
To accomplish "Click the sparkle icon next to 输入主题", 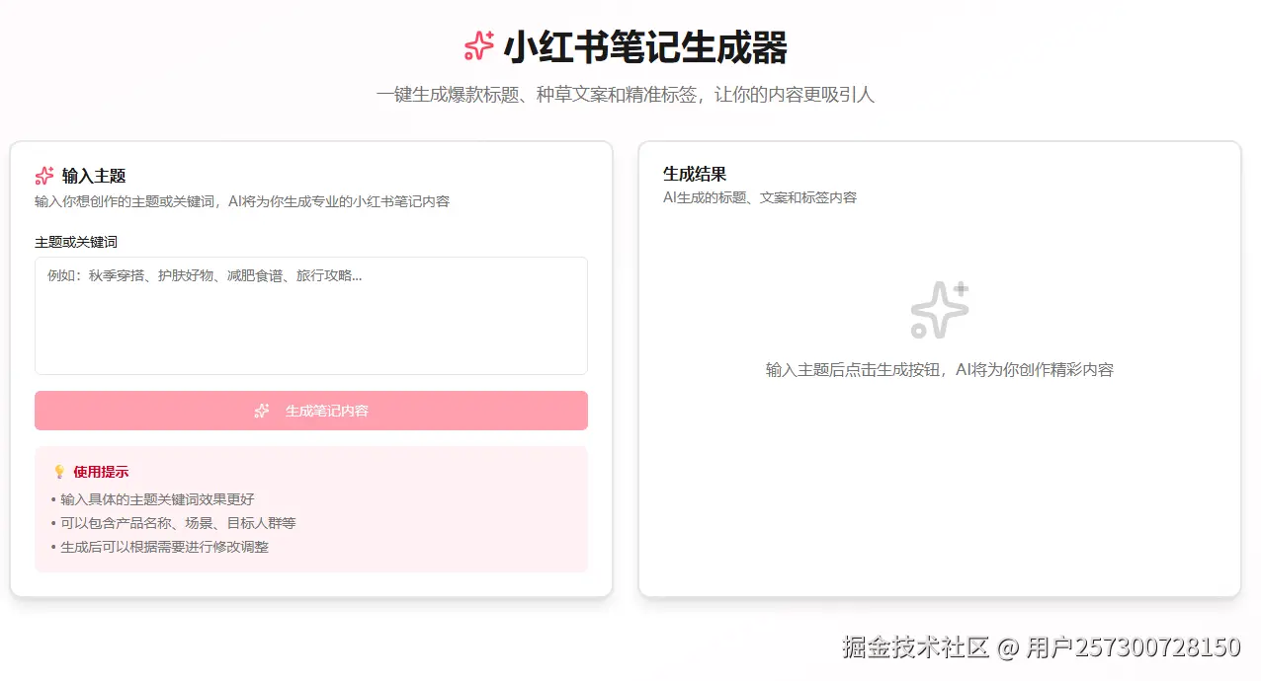I will click(x=44, y=176).
